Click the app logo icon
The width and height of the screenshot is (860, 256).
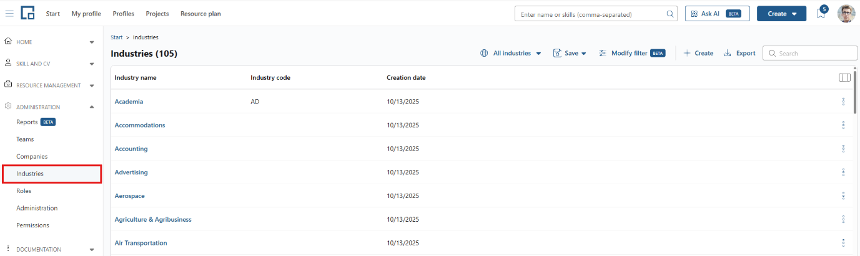tap(27, 13)
